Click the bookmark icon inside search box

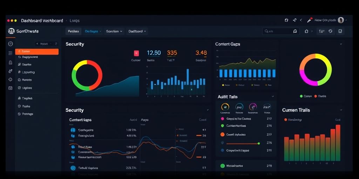click(x=295, y=31)
